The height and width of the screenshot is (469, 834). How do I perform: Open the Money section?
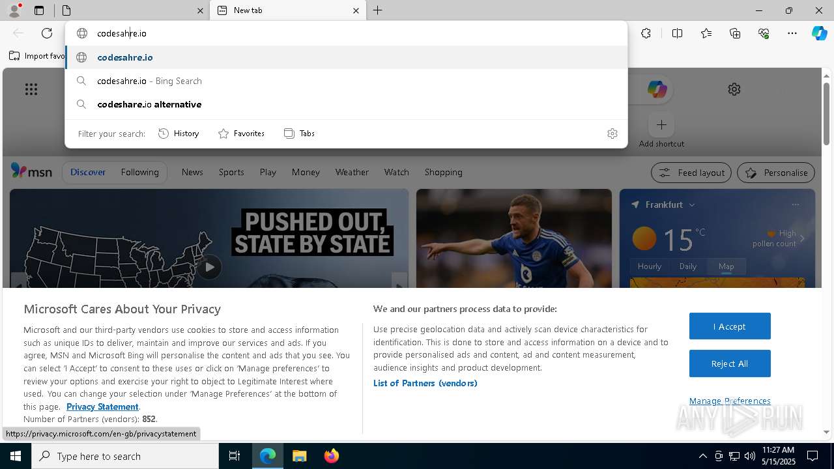(306, 172)
